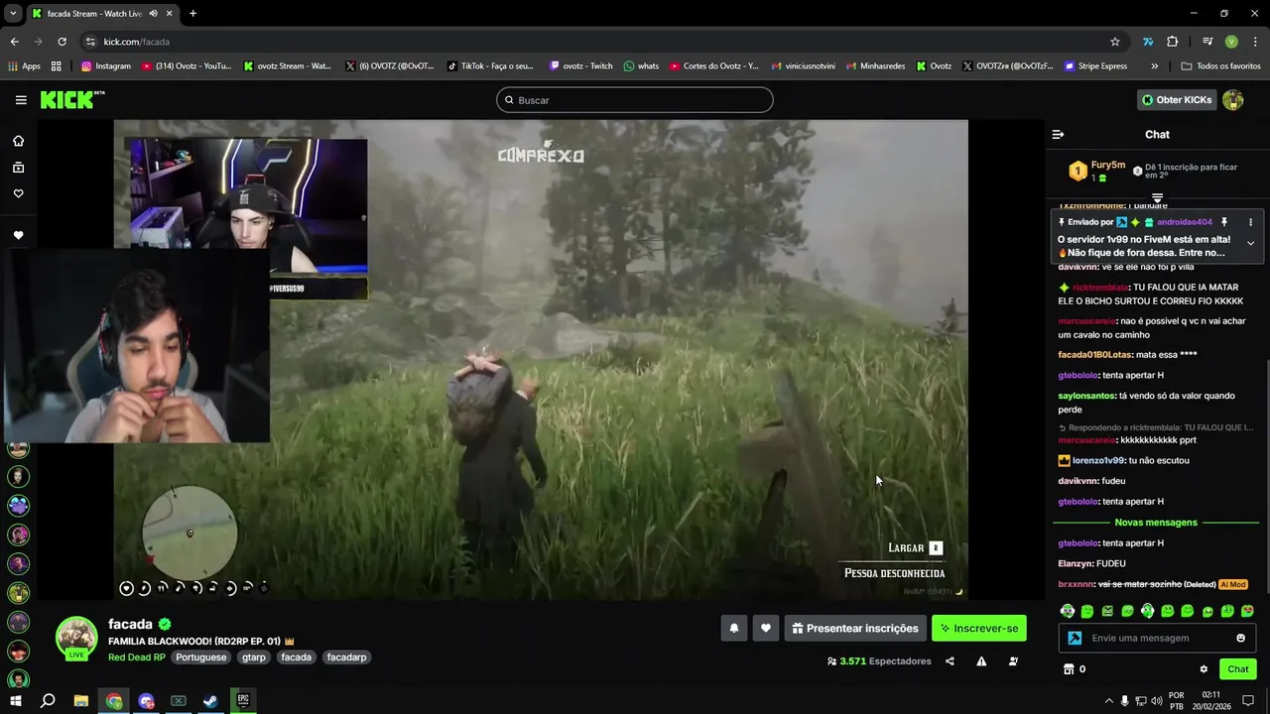Open Epic Games in the taskbar
1270x714 pixels.
coord(243,700)
